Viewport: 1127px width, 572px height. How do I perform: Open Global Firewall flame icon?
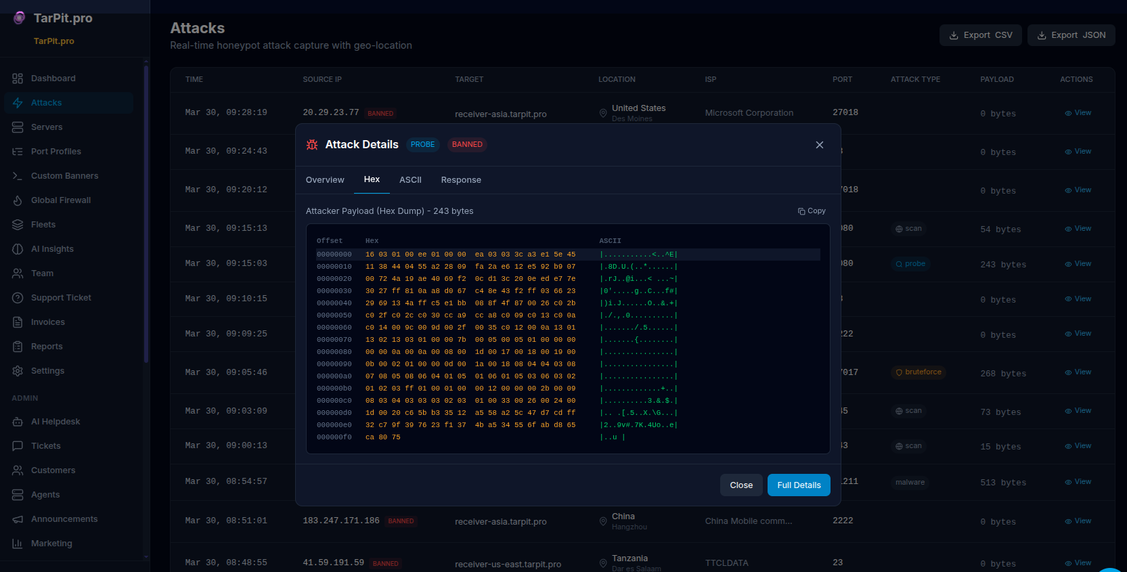click(x=18, y=200)
